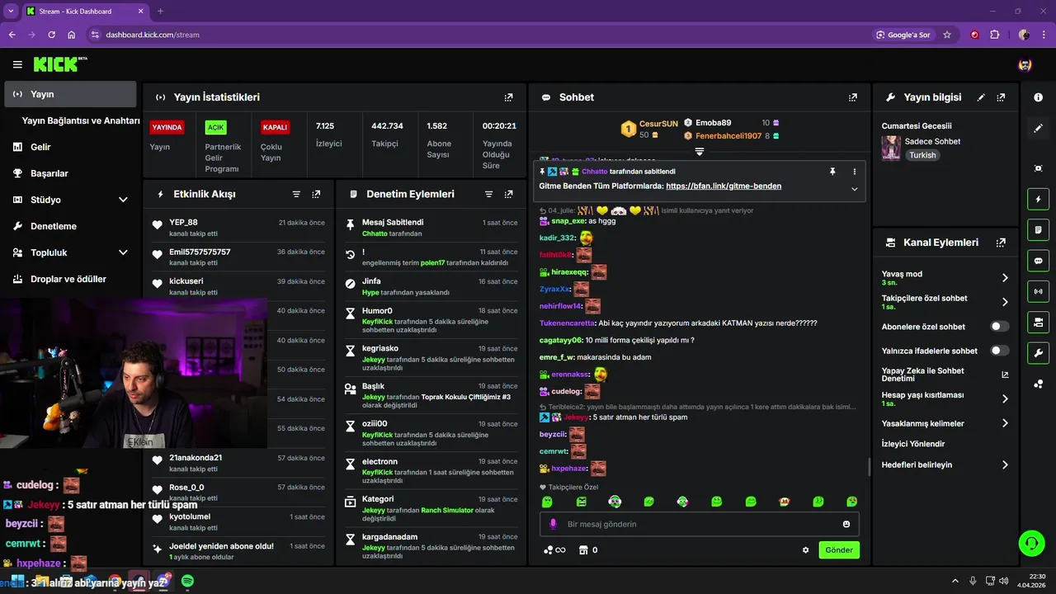The height and width of the screenshot is (594, 1056).
Task: Pop out the Denetim Eylemleri panel
Action: (x=508, y=195)
